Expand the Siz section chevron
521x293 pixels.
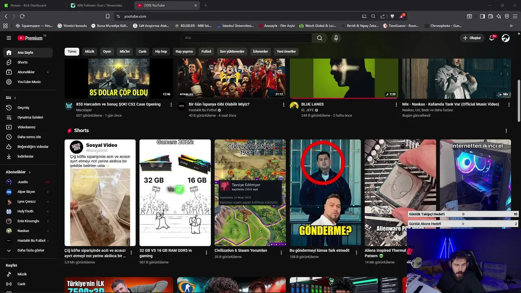pyautogui.click(x=15, y=98)
